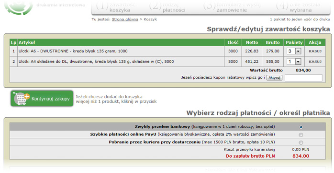This screenshot has width=334, height=173.
Task: Click the quantity 3000 cell
Action: pyautogui.click(x=233, y=51)
